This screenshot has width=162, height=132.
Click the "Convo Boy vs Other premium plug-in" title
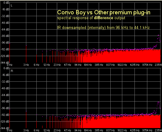pyautogui.click(x=104, y=12)
